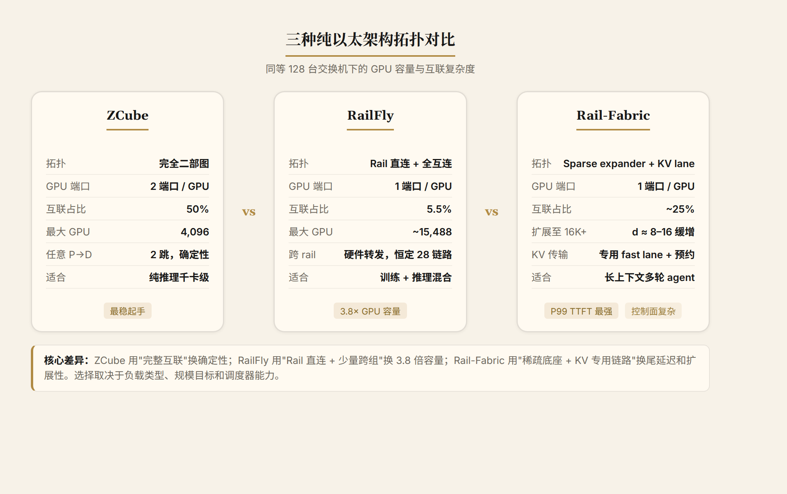Click the ZCube 最大 GPU label
This screenshot has width=787, height=494.
coord(68,232)
